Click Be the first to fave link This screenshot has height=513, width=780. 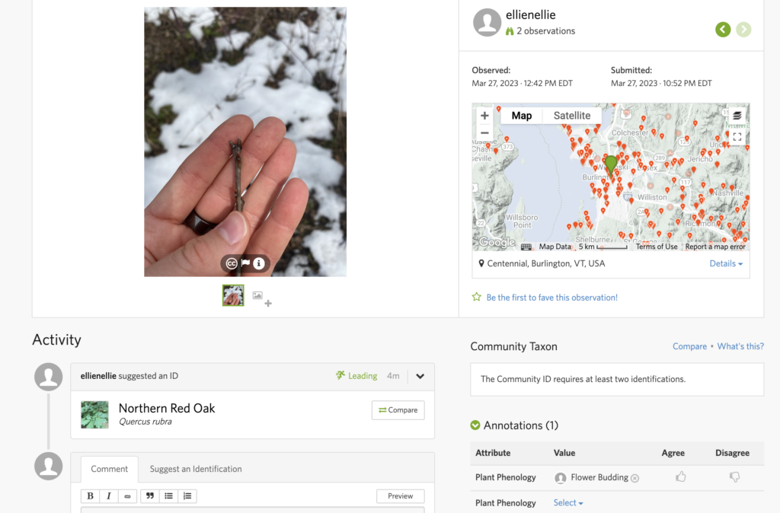[551, 298]
